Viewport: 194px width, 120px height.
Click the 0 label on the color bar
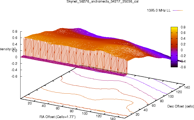[182, 50]
